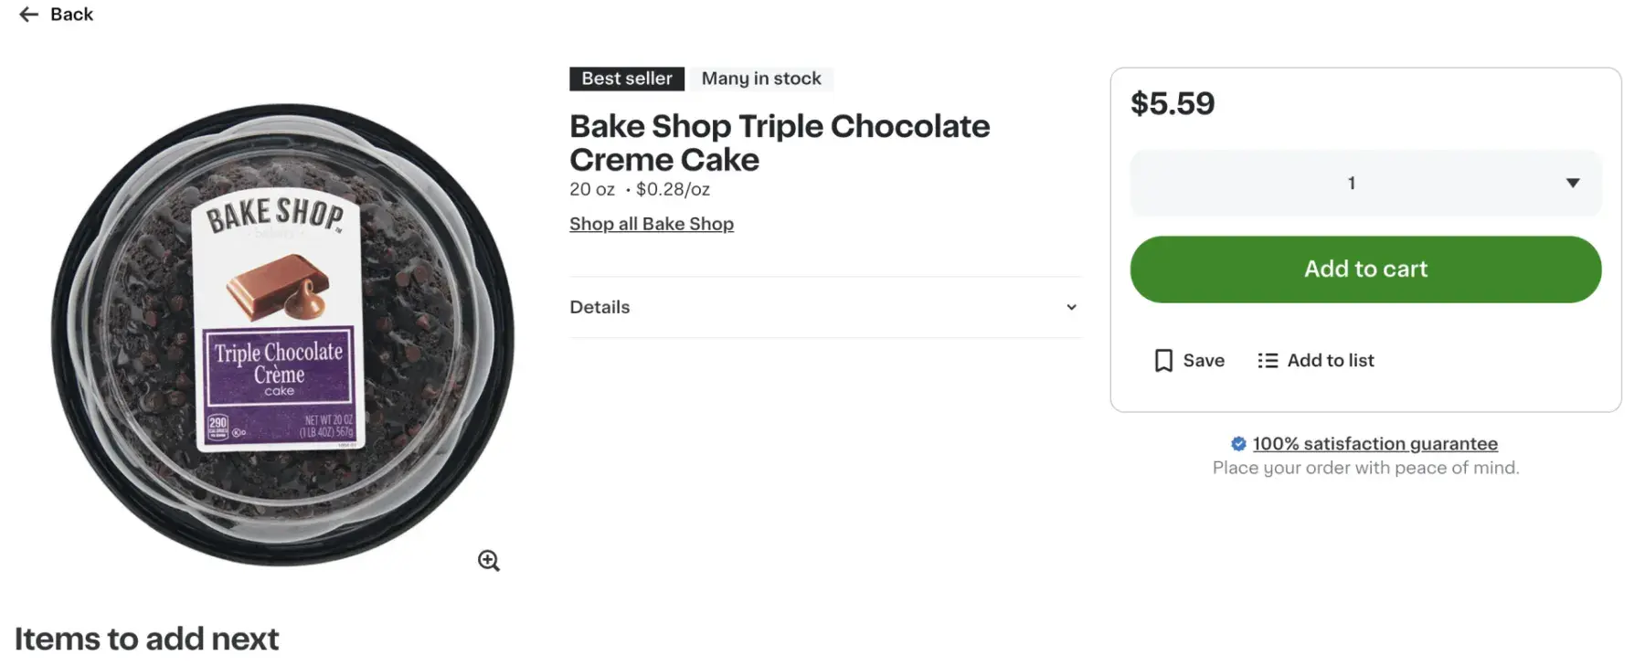The width and height of the screenshot is (1645, 666).
Task: Click the blue verified badge icon
Action: pyautogui.click(x=1238, y=444)
